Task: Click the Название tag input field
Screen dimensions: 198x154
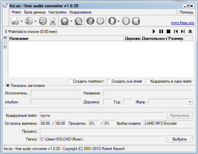Action: coord(148,93)
